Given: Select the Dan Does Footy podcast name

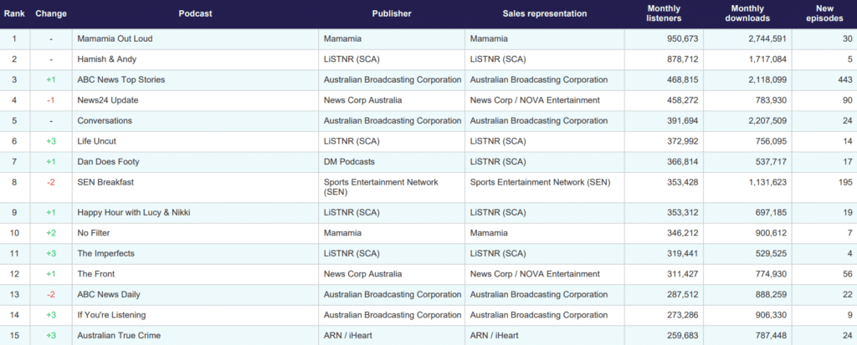Looking at the screenshot, I should tap(108, 161).
